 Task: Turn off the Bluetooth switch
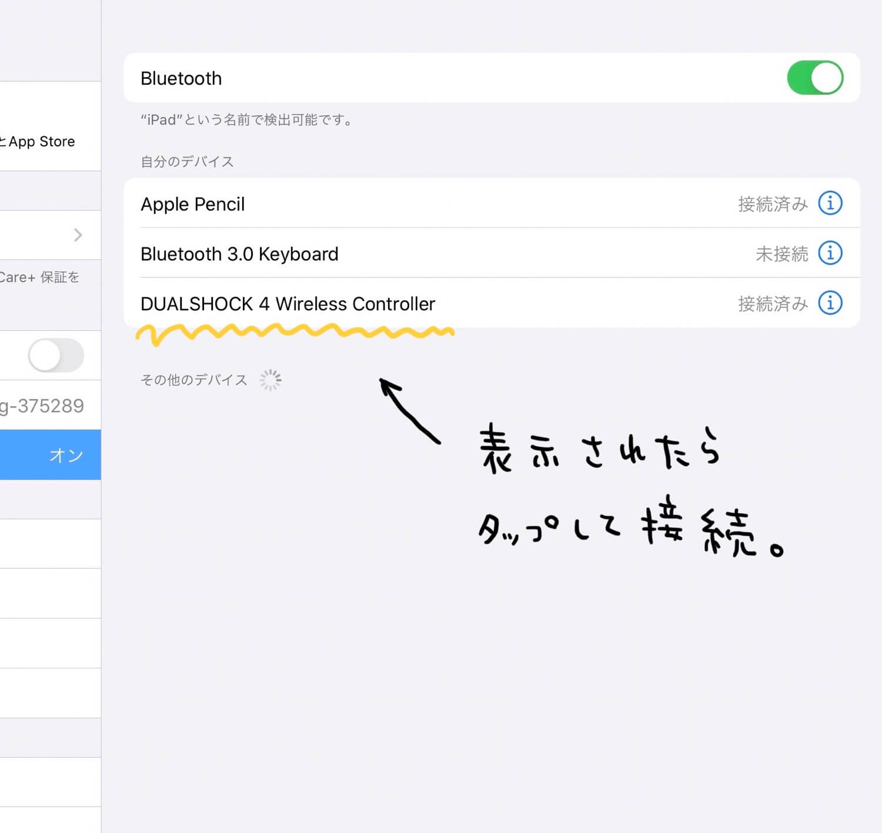point(815,78)
